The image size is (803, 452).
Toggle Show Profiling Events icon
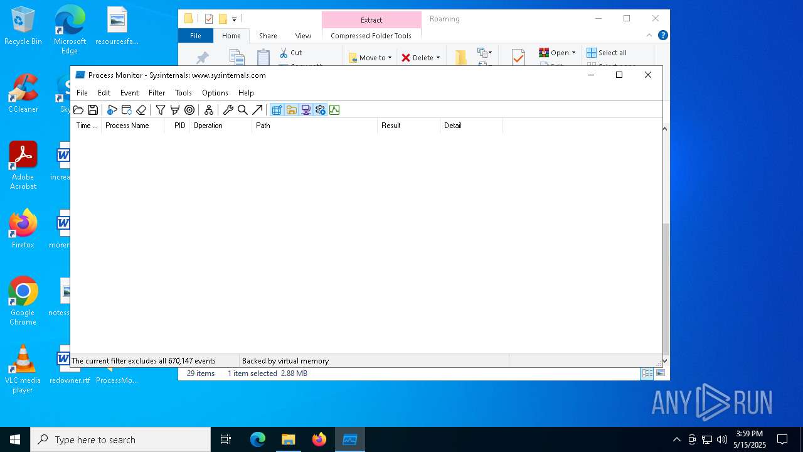(334, 110)
